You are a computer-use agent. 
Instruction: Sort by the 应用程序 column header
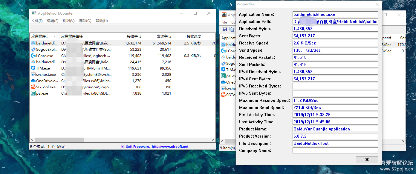(x=42, y=36)
